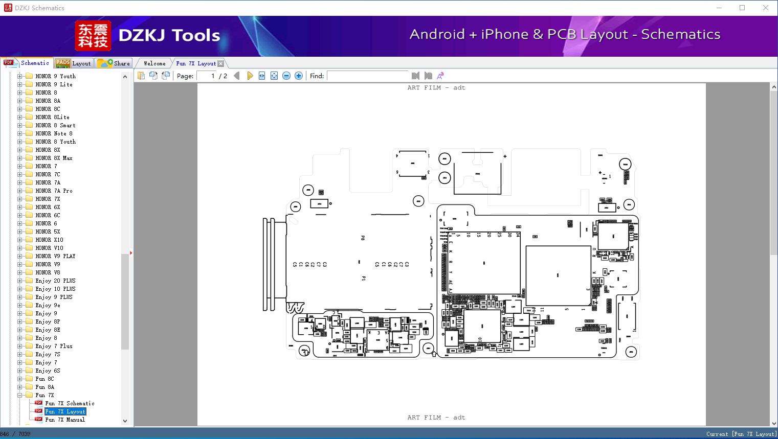Open the Welcome tab
This screenshot has width=778, height=439.
pyautogui.click(x=154, y=63)
